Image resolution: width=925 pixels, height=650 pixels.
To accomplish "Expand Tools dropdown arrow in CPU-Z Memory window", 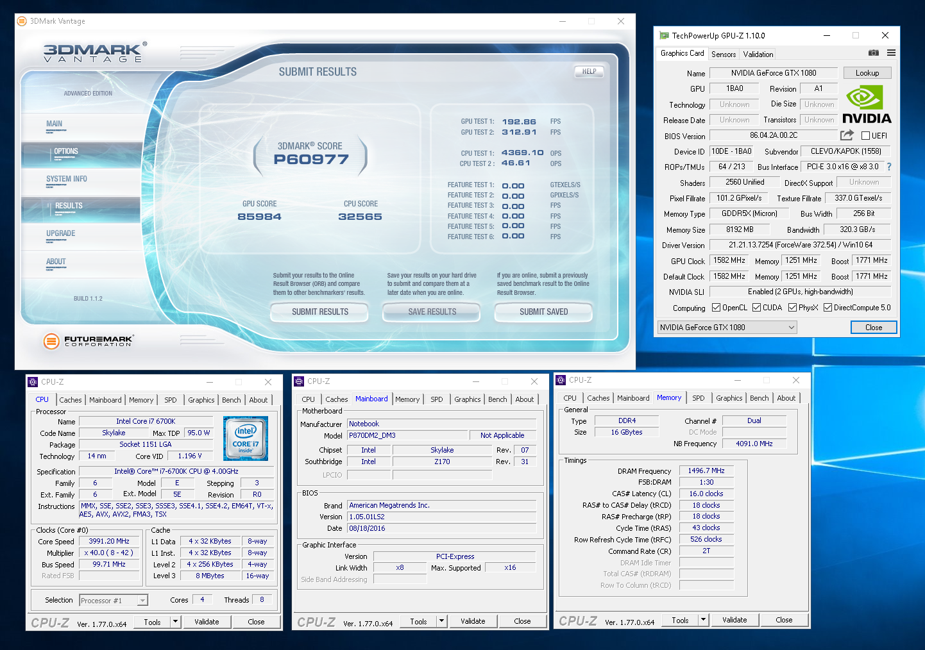I will pos(703,620).
